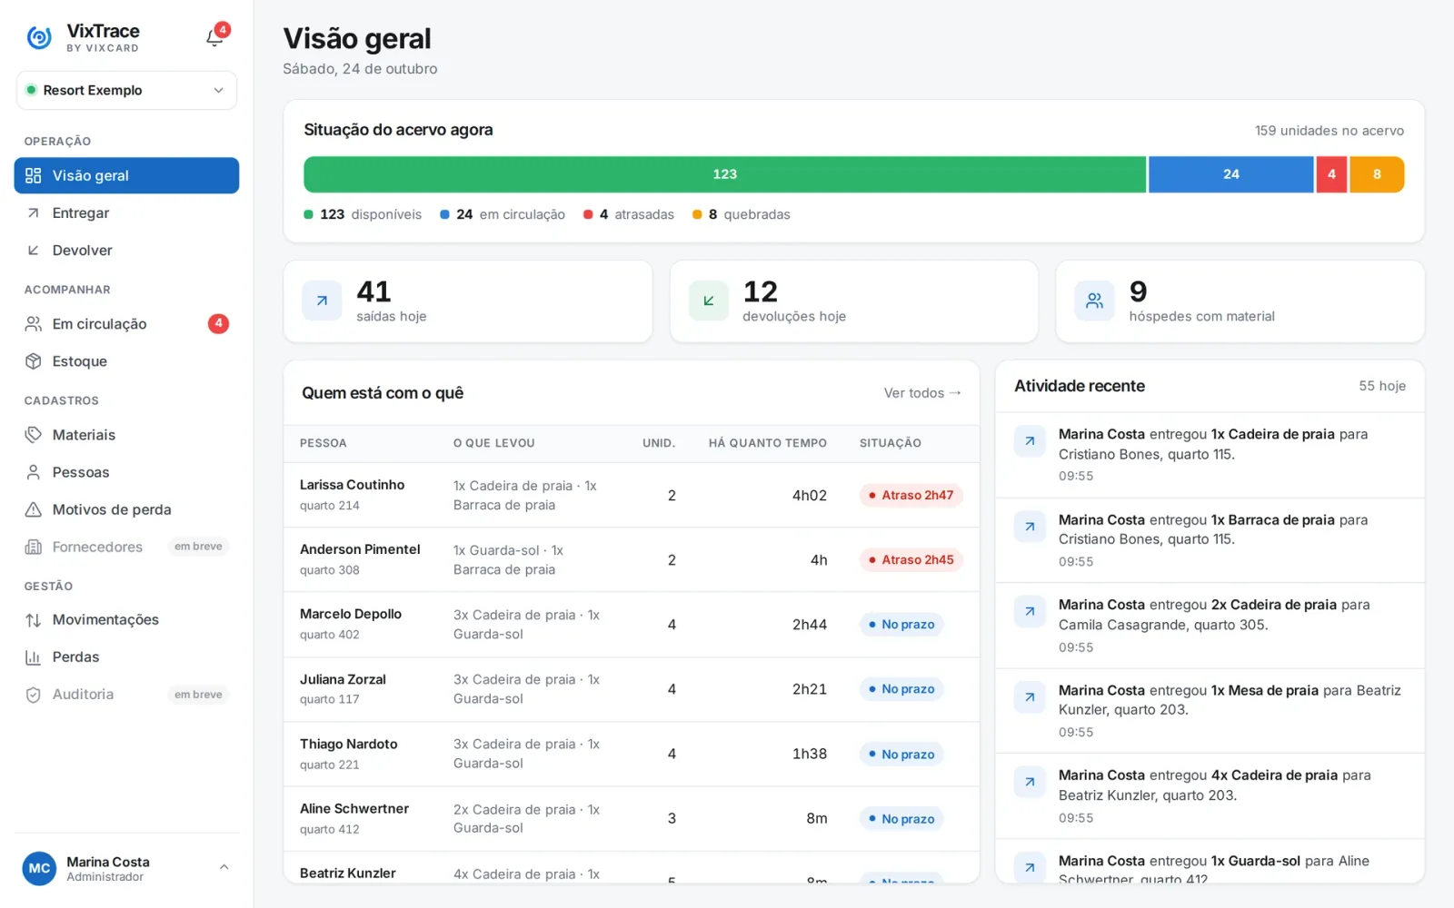Click the red 4 atrasadas bar segment
Image resolution: width=1454 pixels, height=908 pixels.
(1331, 174)
